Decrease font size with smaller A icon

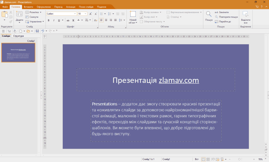coord(96,14)
